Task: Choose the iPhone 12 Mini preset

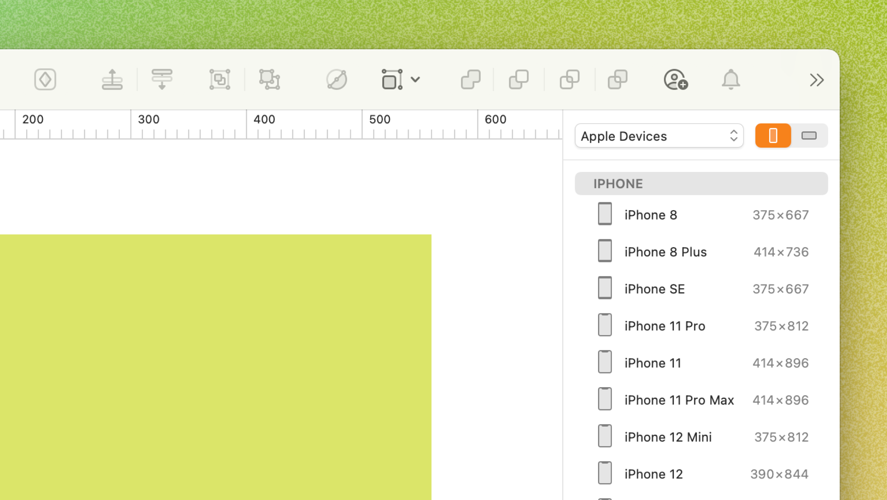Action: (701, 437)
